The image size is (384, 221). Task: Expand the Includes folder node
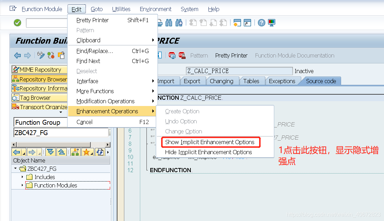point(22,177)
